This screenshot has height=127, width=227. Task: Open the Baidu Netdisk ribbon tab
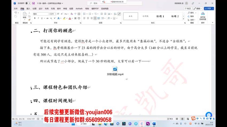[105, 9]
